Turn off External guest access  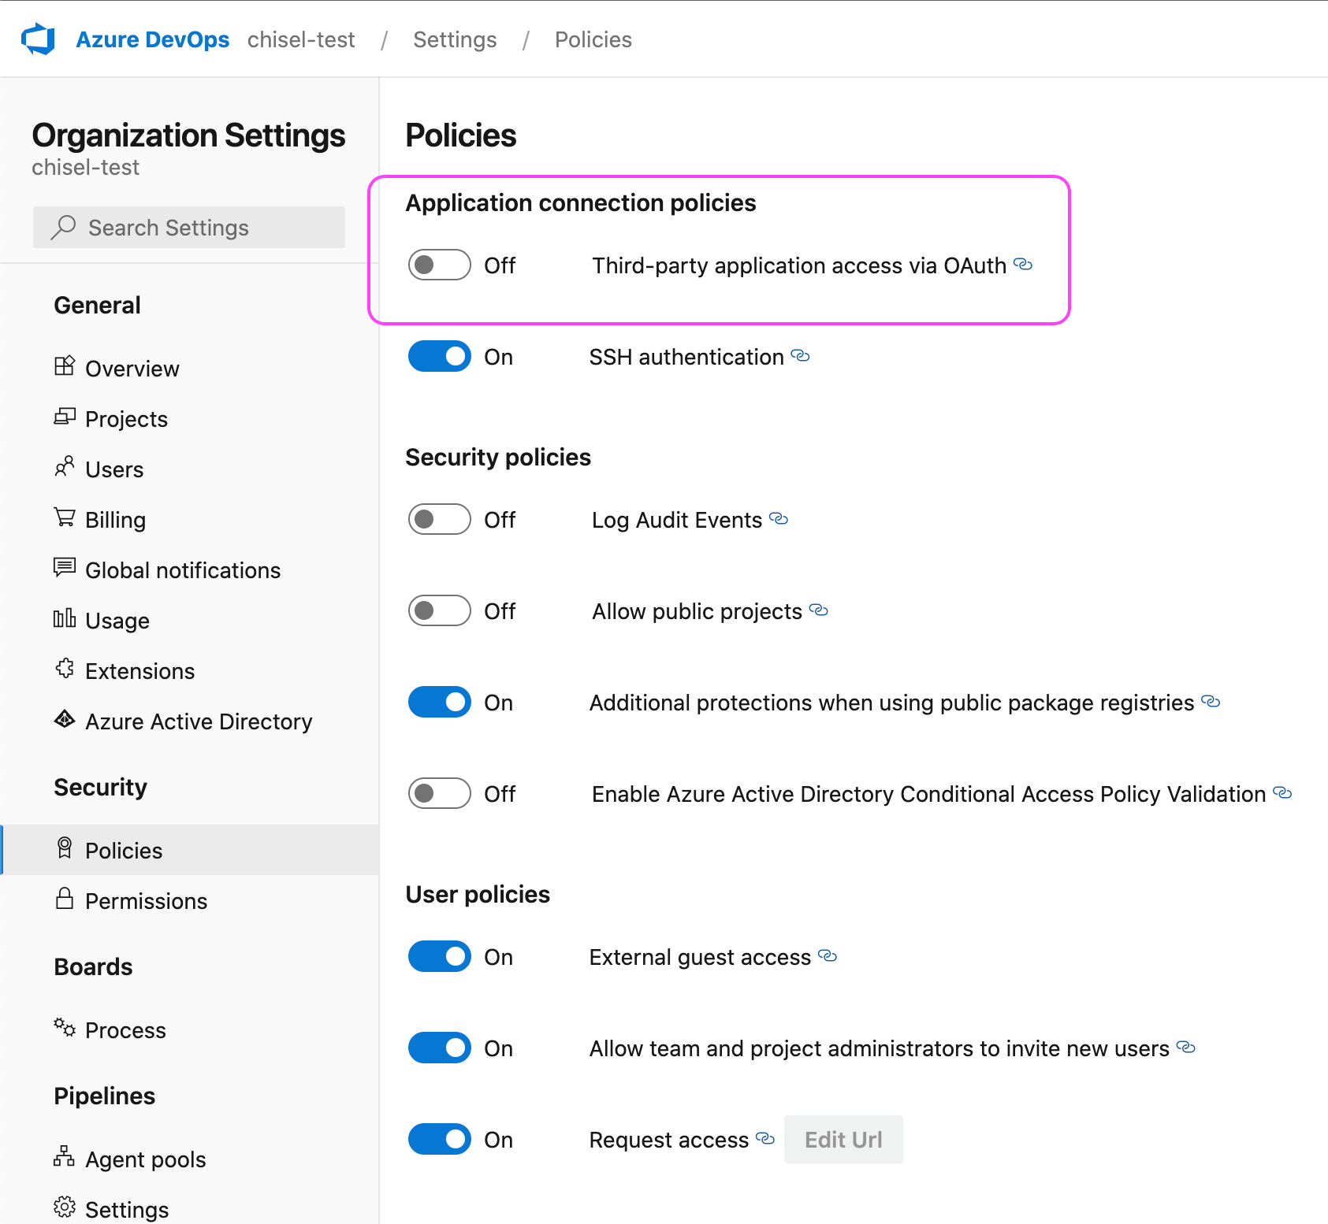point(439,956)
